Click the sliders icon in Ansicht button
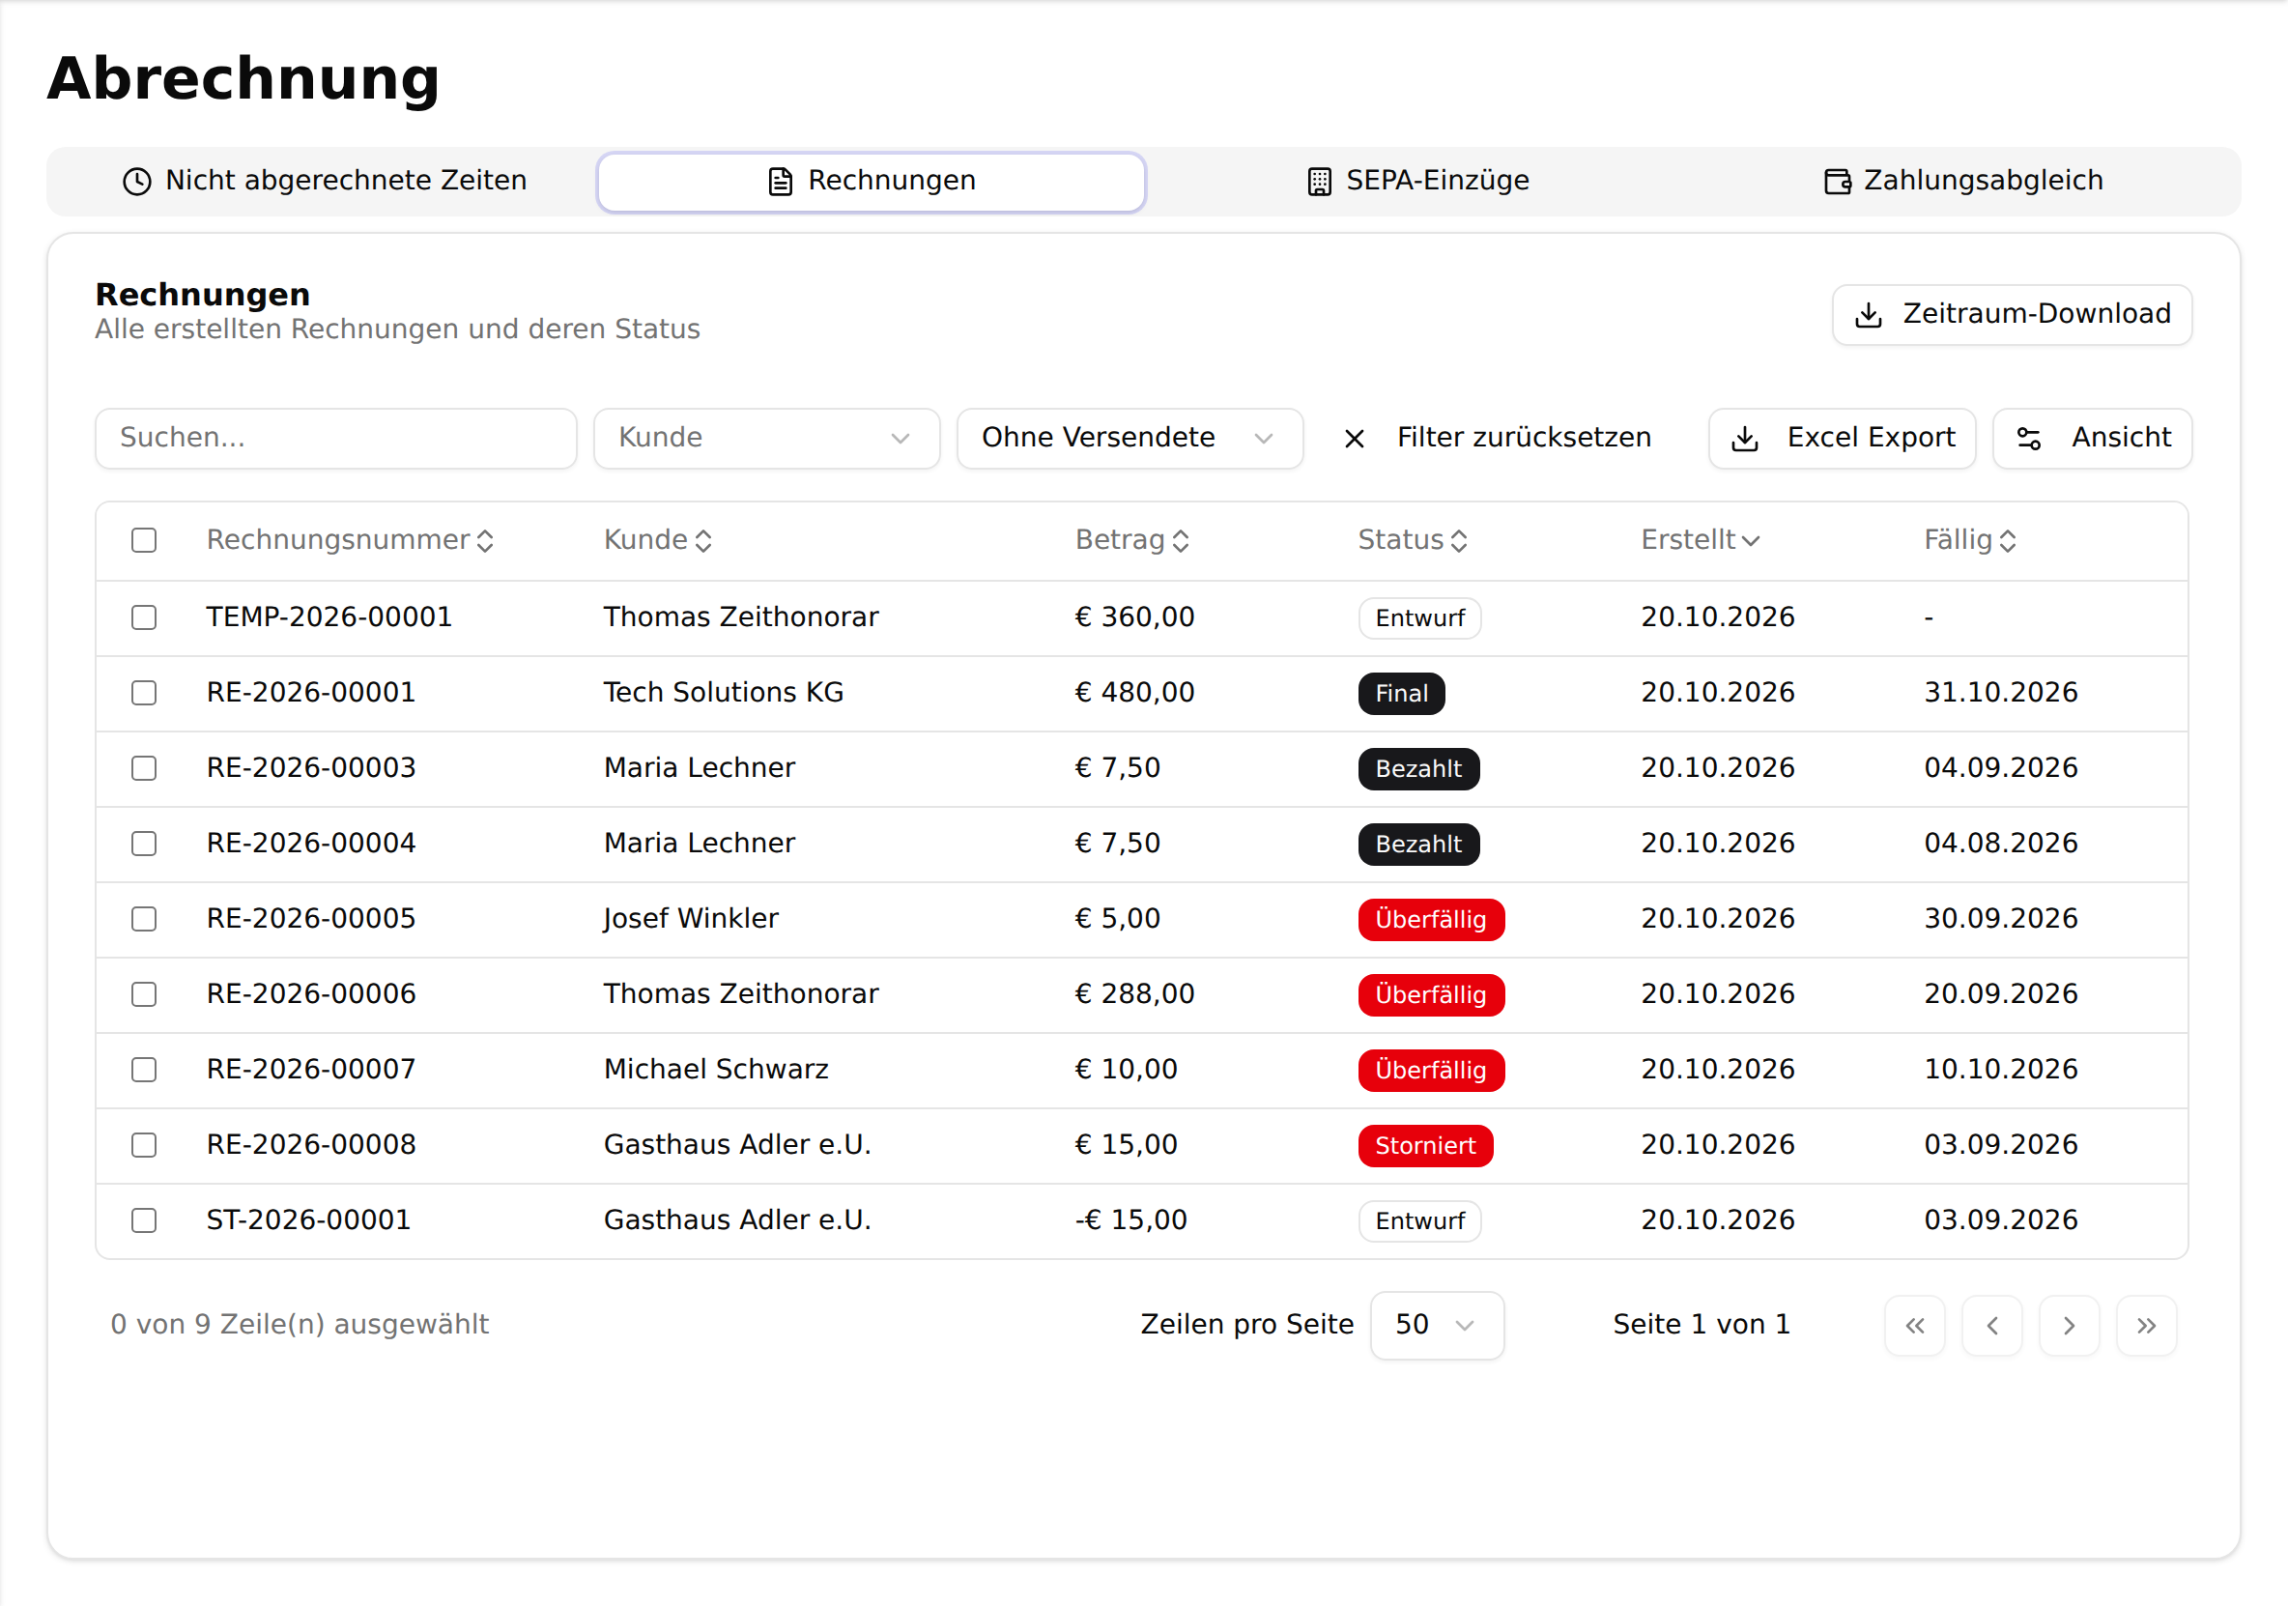 point(2029,439)
